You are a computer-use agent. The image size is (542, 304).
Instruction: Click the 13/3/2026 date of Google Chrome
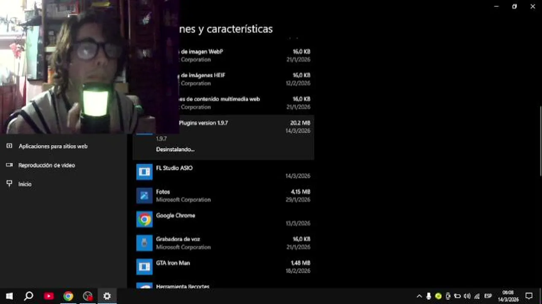point(298,223)
